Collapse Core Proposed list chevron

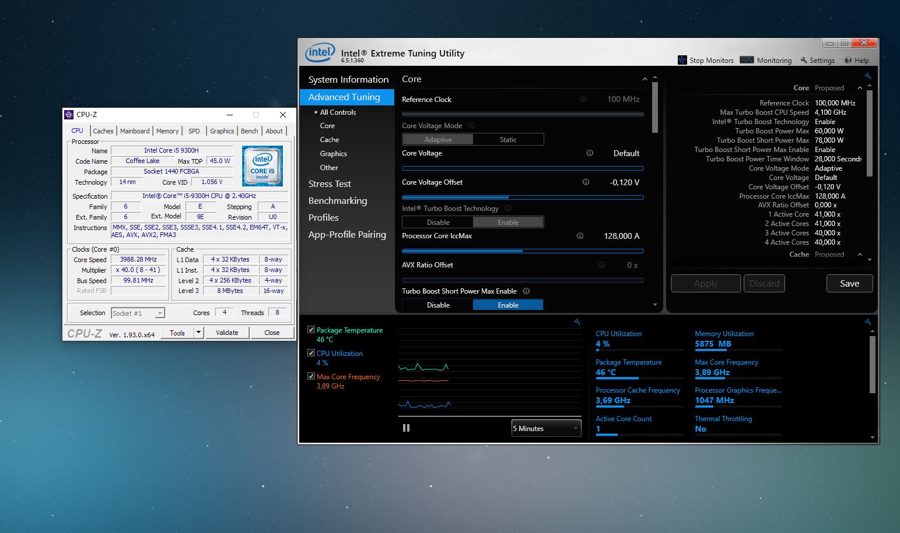click(860, 88)
